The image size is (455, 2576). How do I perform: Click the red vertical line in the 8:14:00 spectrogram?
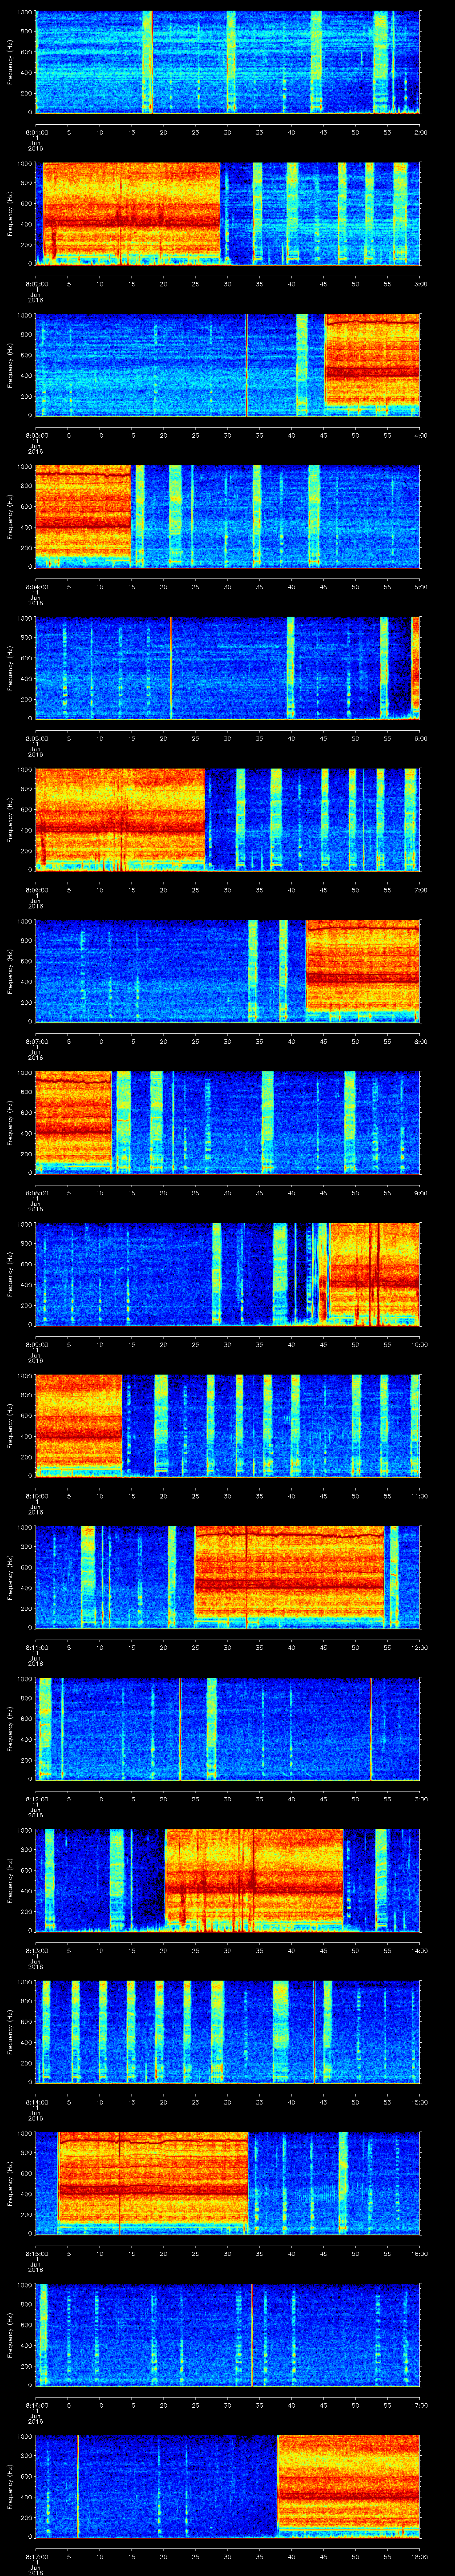(x=314, y=2032)
